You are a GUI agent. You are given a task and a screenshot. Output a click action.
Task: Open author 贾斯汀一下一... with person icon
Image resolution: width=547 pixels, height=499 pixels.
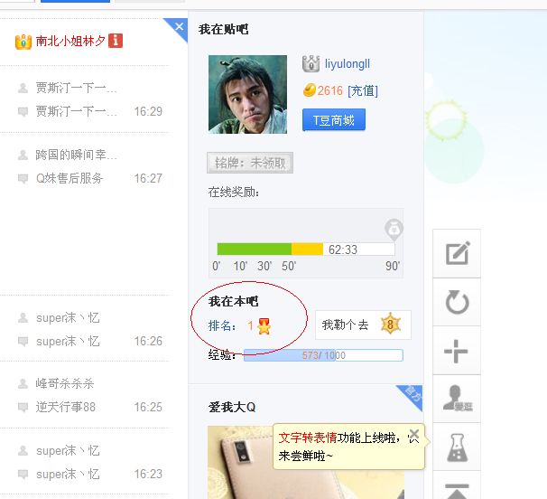tap(76, 88)
